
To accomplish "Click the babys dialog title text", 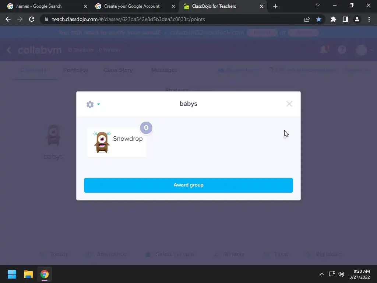I will coord(188,104).
